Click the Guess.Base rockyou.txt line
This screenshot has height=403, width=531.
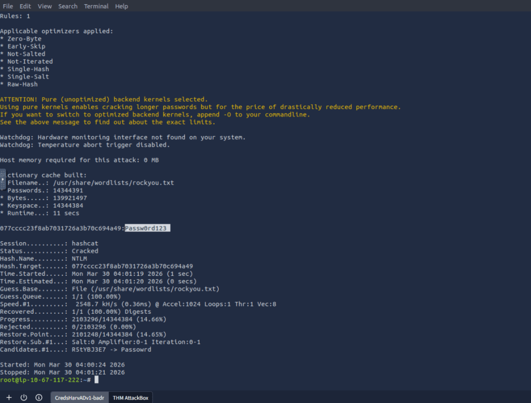(110, 289)
